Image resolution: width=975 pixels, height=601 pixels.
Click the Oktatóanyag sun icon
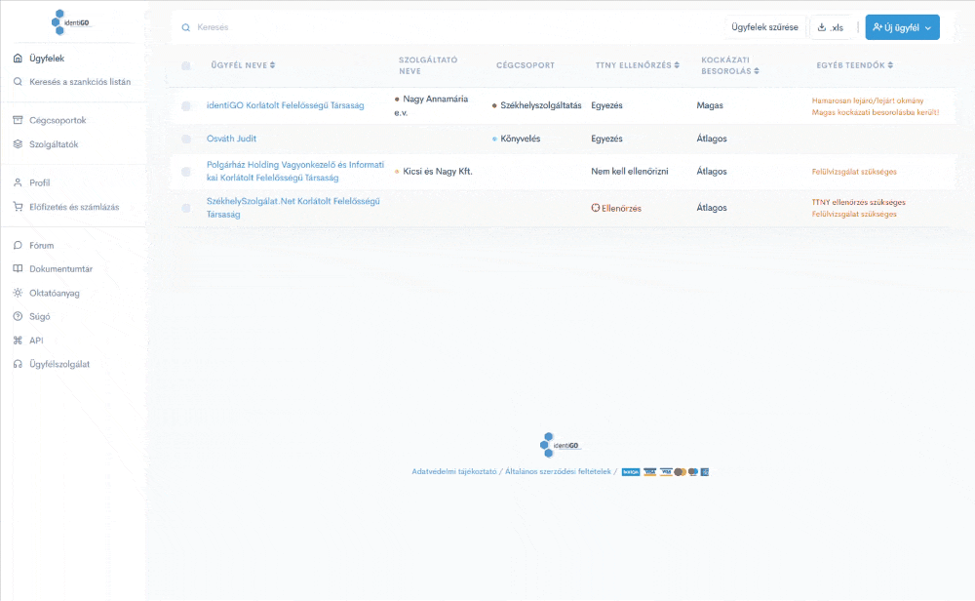pos(18,293)
